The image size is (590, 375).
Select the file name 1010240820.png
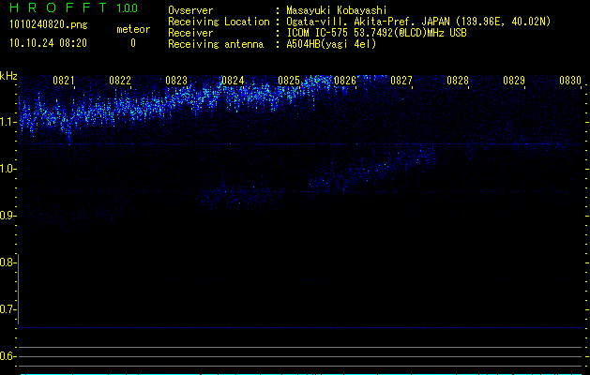[x=49, y=25]
